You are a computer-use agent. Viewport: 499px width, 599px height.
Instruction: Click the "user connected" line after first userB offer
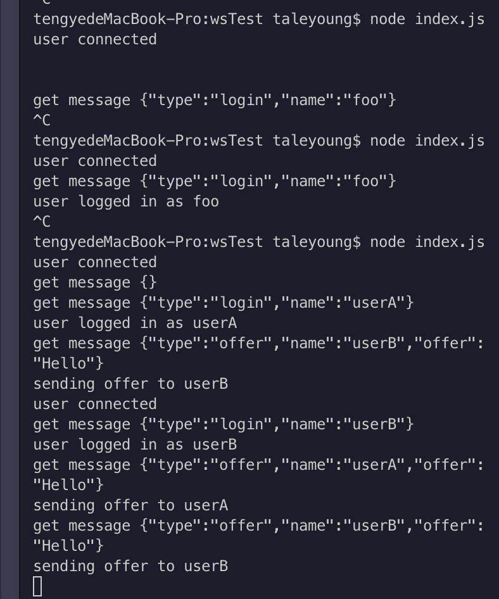[95, 404]
